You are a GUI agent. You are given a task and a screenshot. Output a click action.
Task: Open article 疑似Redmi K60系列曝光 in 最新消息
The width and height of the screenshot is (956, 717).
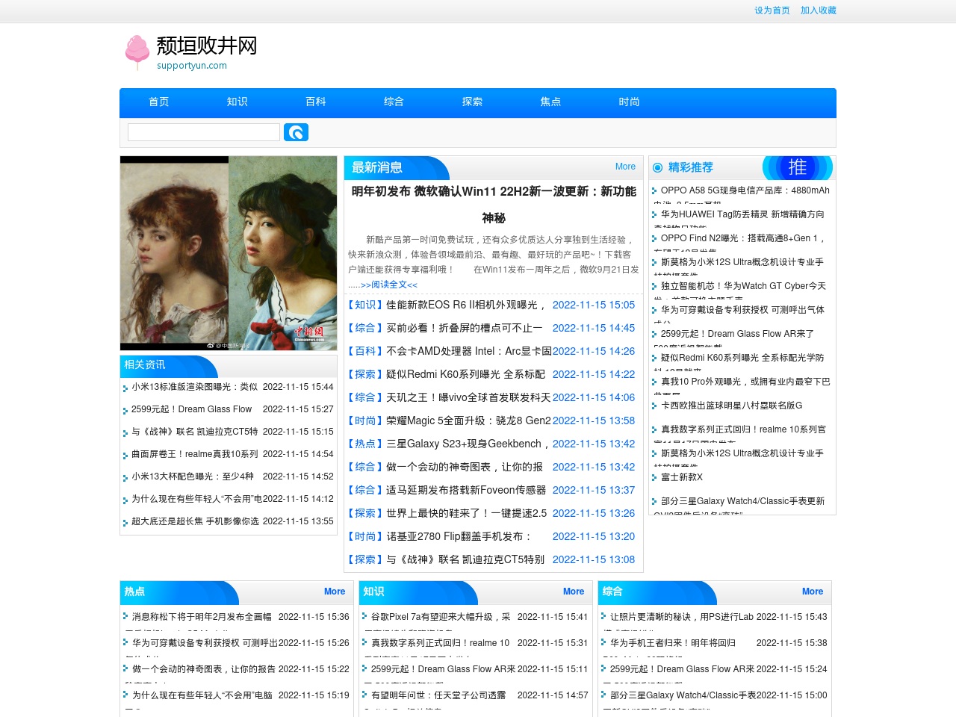(465, 374)
